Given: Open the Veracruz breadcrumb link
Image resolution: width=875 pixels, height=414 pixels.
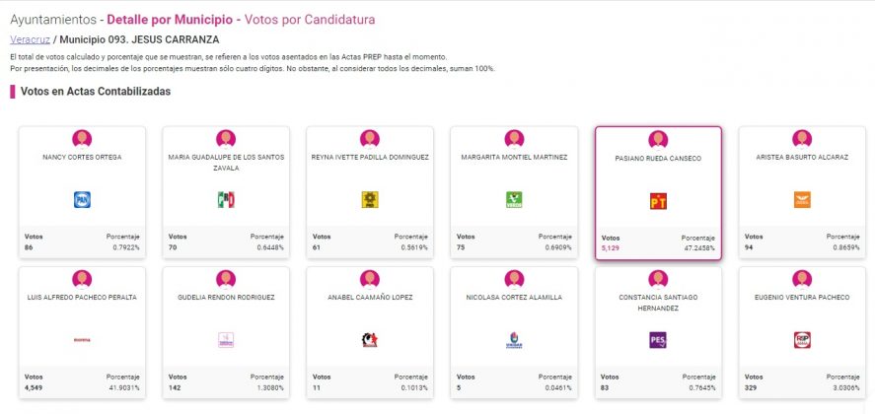Looking at the screenshot, I should (x=29, y=39).
